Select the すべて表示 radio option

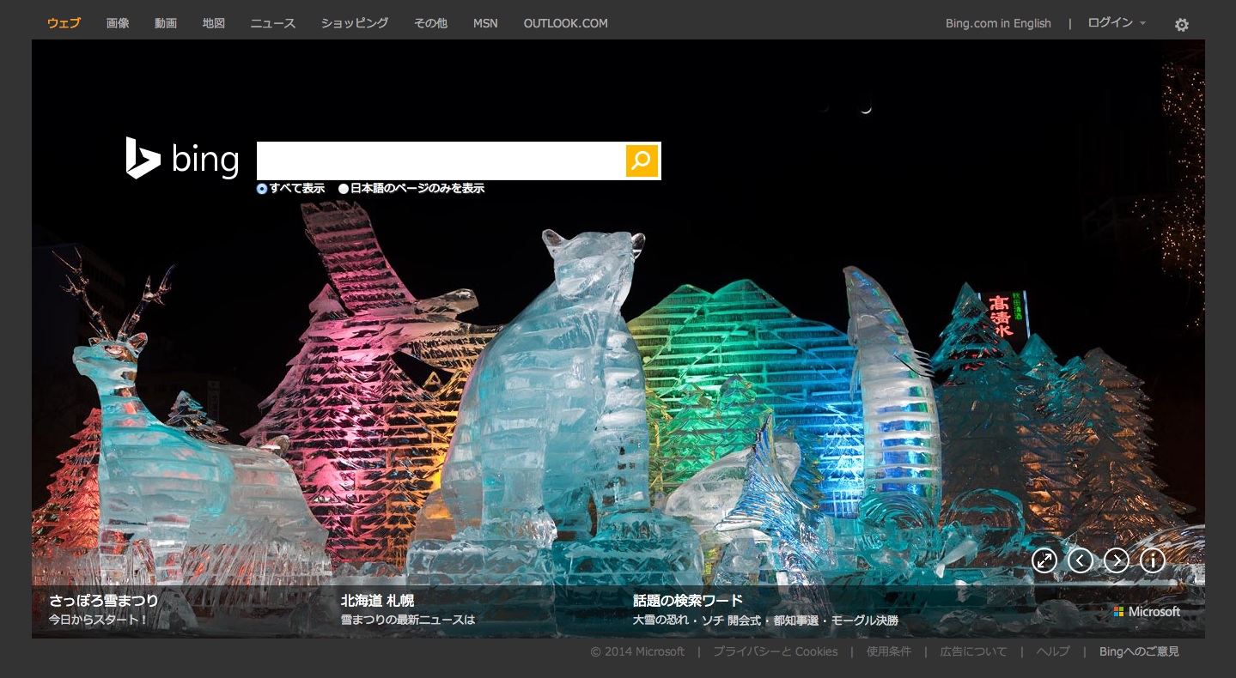[262, 189]
